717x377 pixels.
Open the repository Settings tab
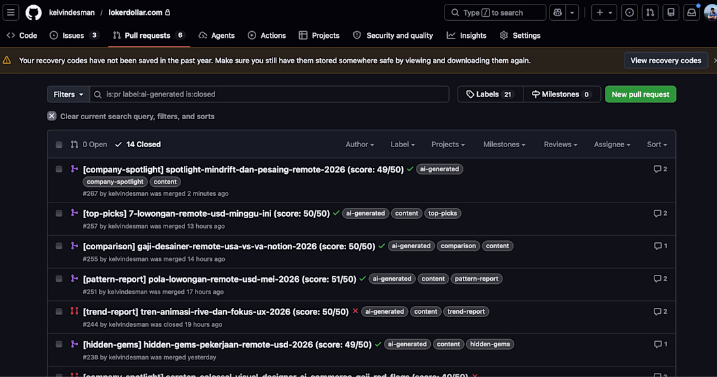[520, 35]
